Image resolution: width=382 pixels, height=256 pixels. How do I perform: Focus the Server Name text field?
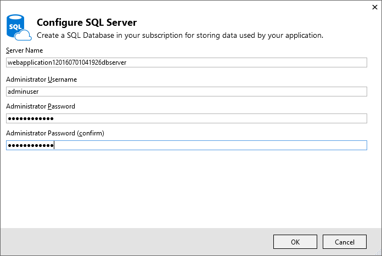(x=187, y=62)
